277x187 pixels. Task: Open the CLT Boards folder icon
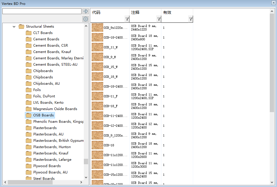coord(29,33)
